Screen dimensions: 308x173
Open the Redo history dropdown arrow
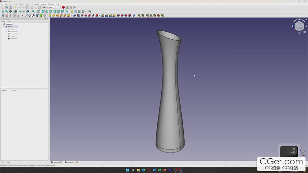(x=23, y=7)
